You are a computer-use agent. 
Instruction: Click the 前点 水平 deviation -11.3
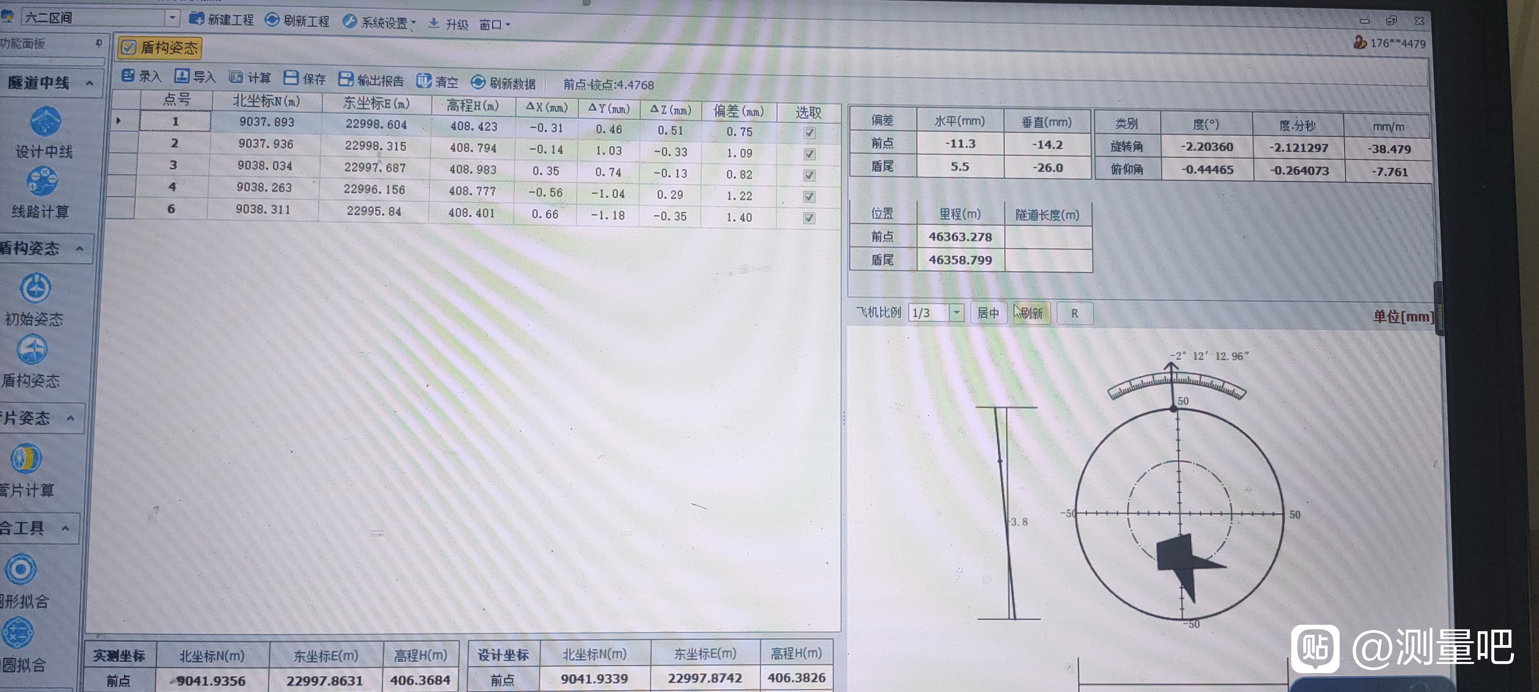click(960, 144)
